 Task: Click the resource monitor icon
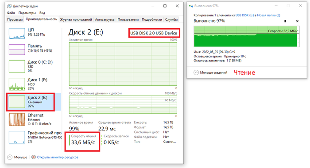pyautogui.click(x=34, y=157)
